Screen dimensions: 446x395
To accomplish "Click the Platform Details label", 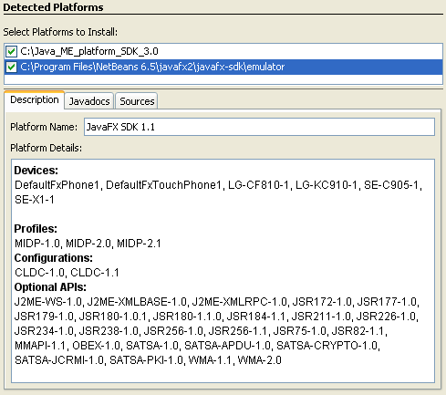I will point(47,148).
